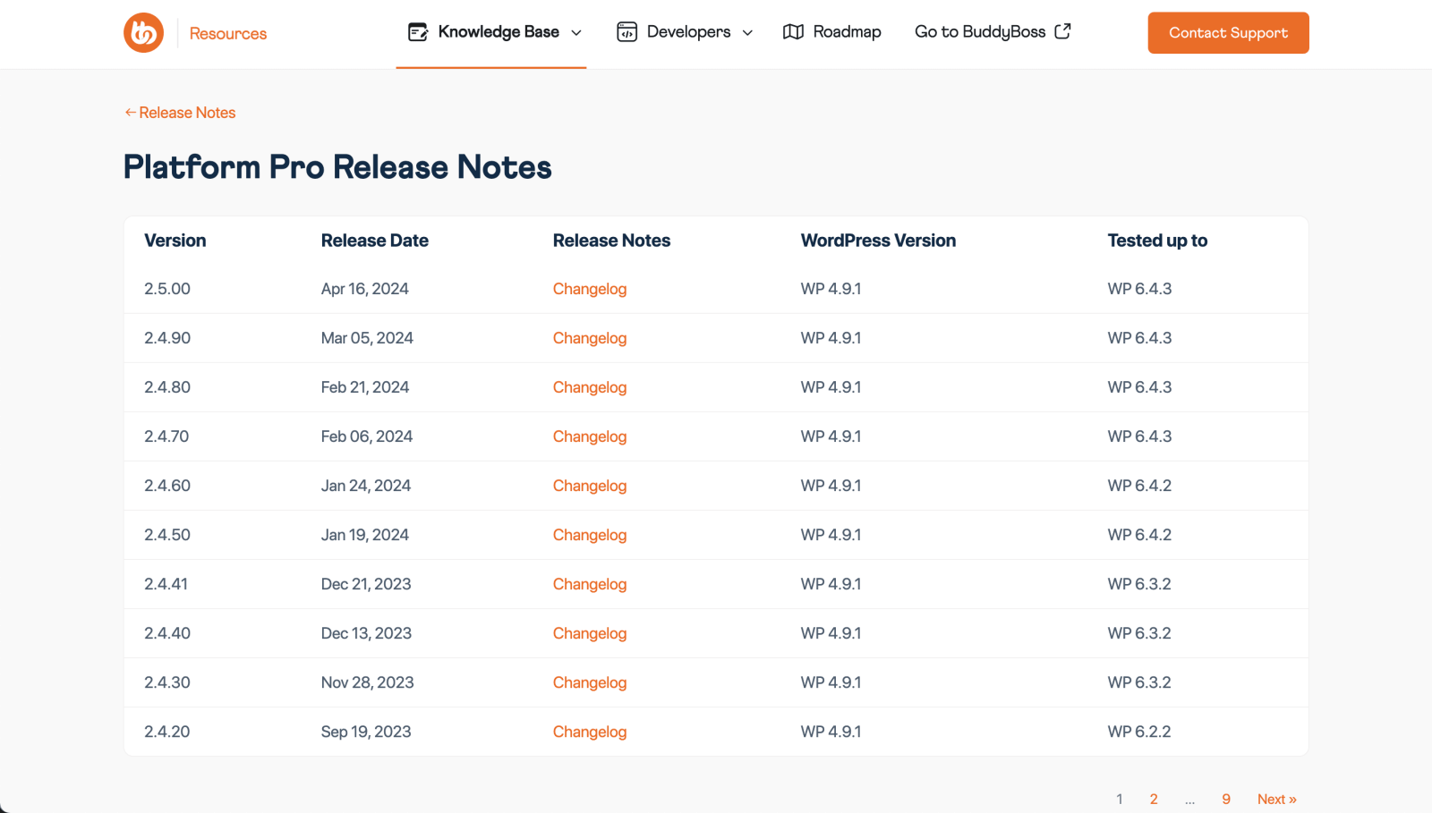Viewport: 1432px width, 813px height.
Task: Open Changelog for version 2.5.00
Action: [x=589, y=289]
